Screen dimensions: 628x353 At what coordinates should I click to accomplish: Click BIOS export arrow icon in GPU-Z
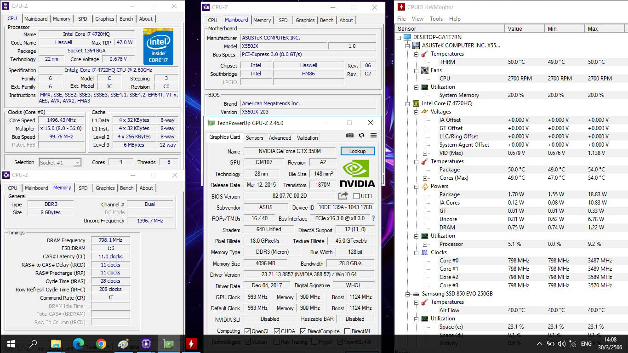pos(343,196)
